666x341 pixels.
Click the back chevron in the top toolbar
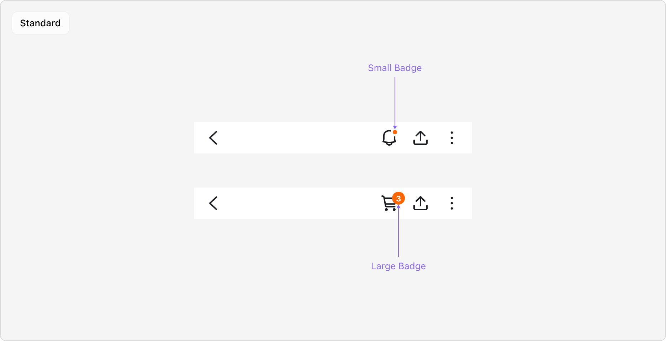click(213, 138)
